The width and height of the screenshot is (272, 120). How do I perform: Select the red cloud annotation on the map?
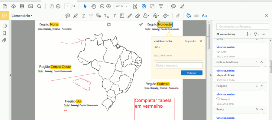(x=82, y=84)
